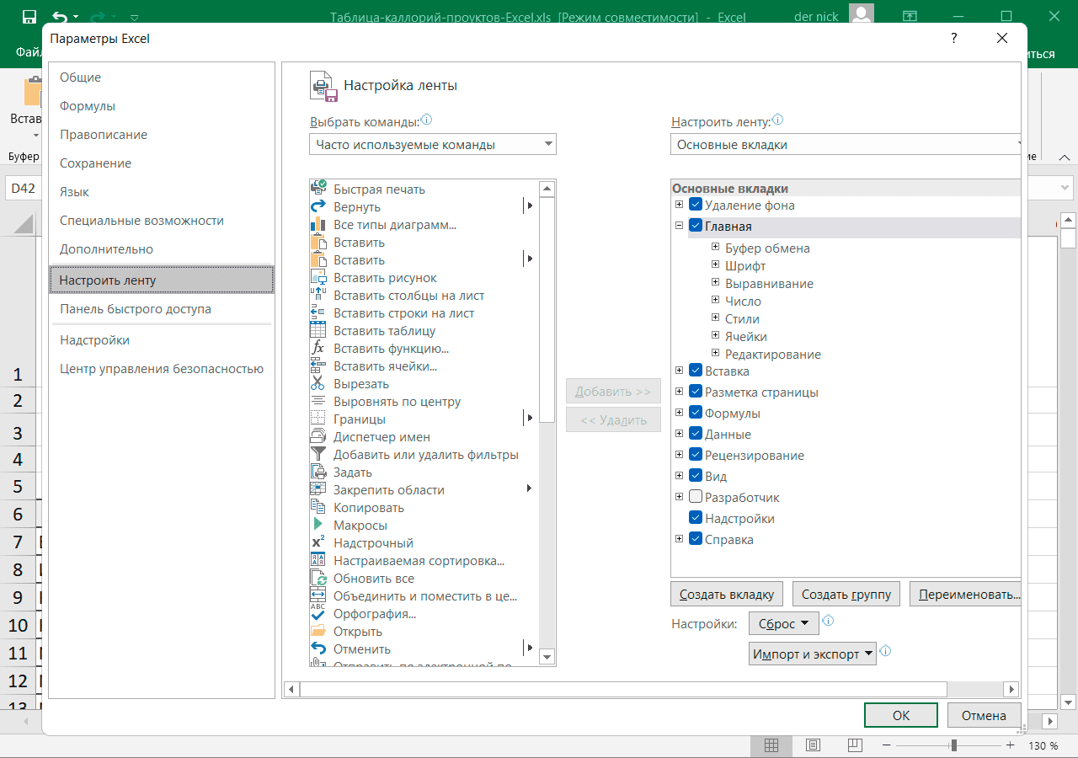
Task: Open the Основные вкладки dropdown
Action: 846,144
